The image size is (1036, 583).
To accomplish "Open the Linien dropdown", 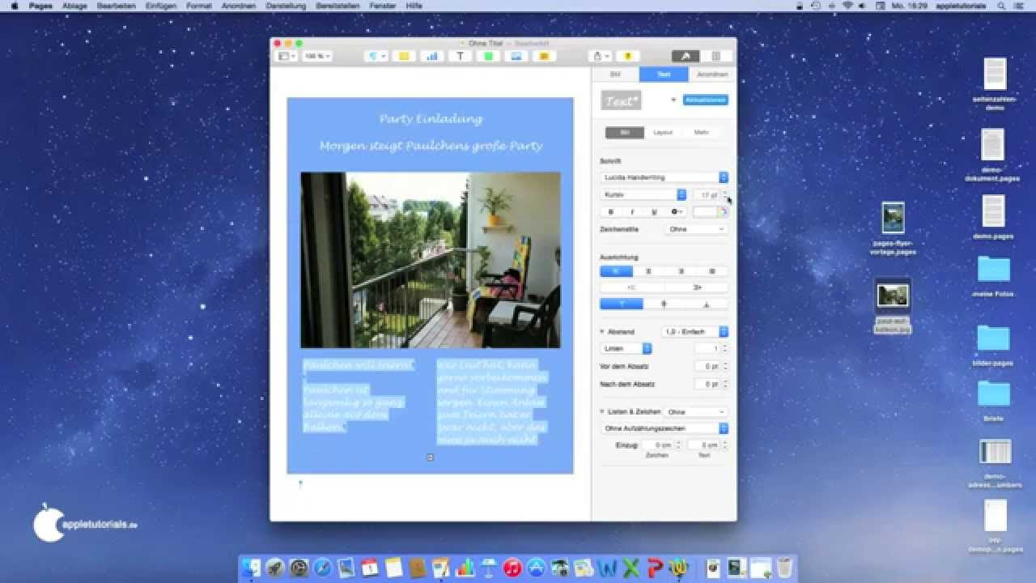I will click(626, 348).
